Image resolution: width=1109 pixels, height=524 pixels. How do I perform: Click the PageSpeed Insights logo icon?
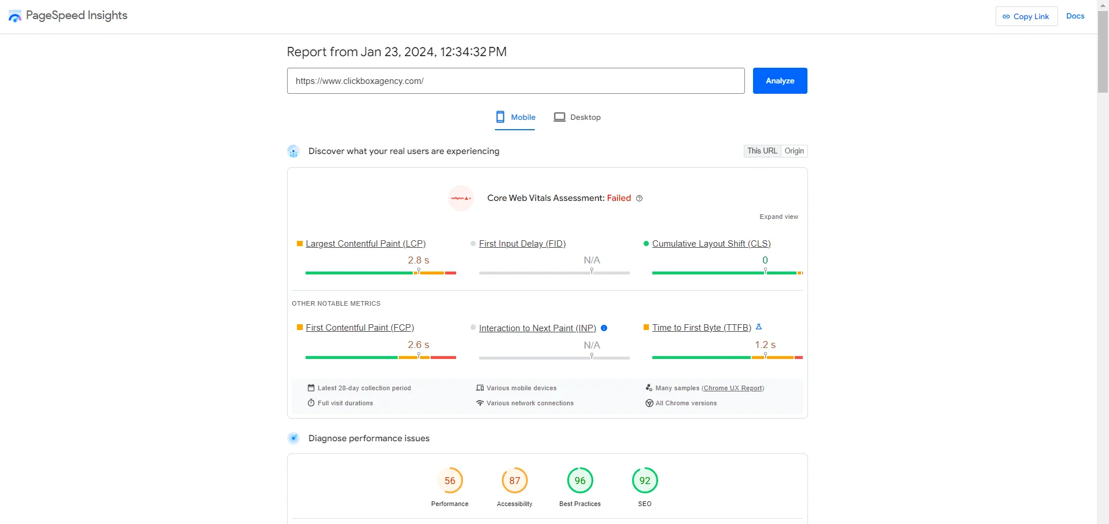[15, 16]
